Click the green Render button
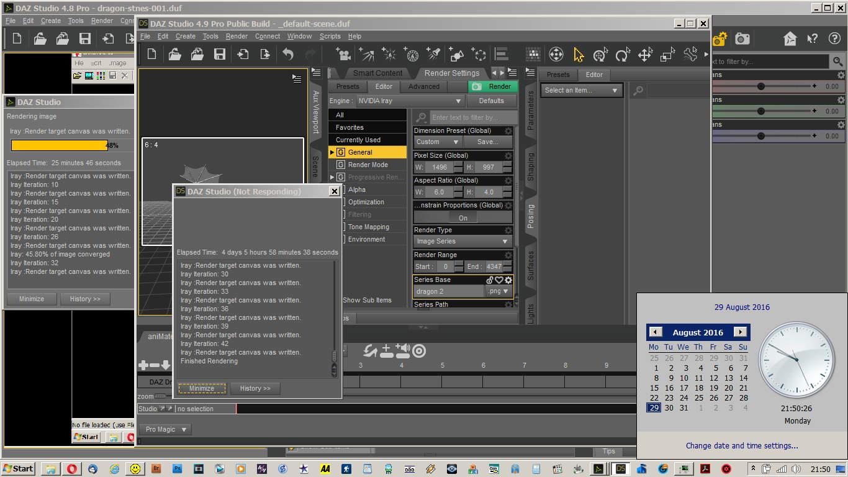The height and width of the screenshot is (477, 848). pyautogui.click(x=494, y=86)
